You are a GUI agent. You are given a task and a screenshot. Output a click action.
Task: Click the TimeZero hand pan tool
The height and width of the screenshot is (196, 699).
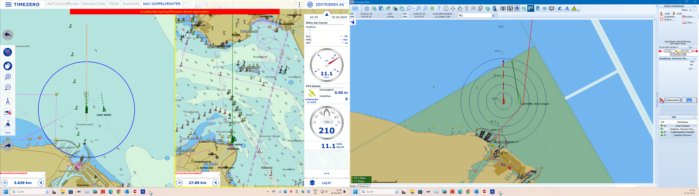point(8,66)
